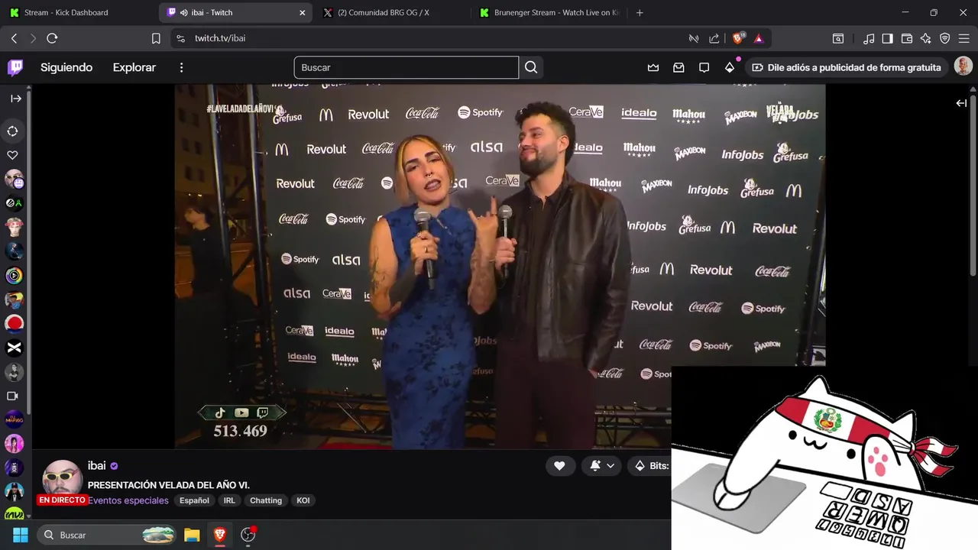Open the Eventos especiales category link
The image size is (978, 550).
[x=128, y=500]
